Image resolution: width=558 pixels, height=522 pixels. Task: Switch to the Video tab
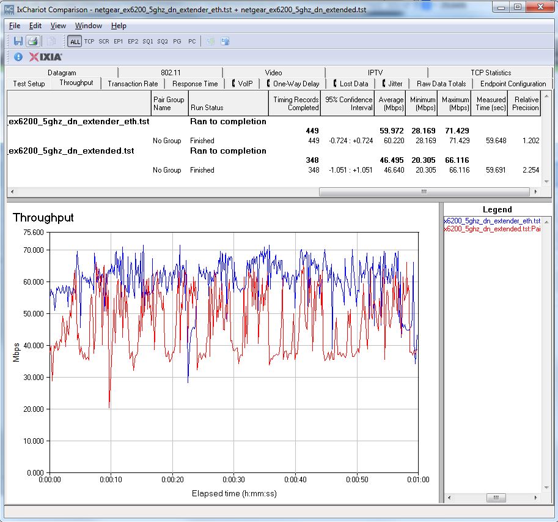tap(273, 73)
